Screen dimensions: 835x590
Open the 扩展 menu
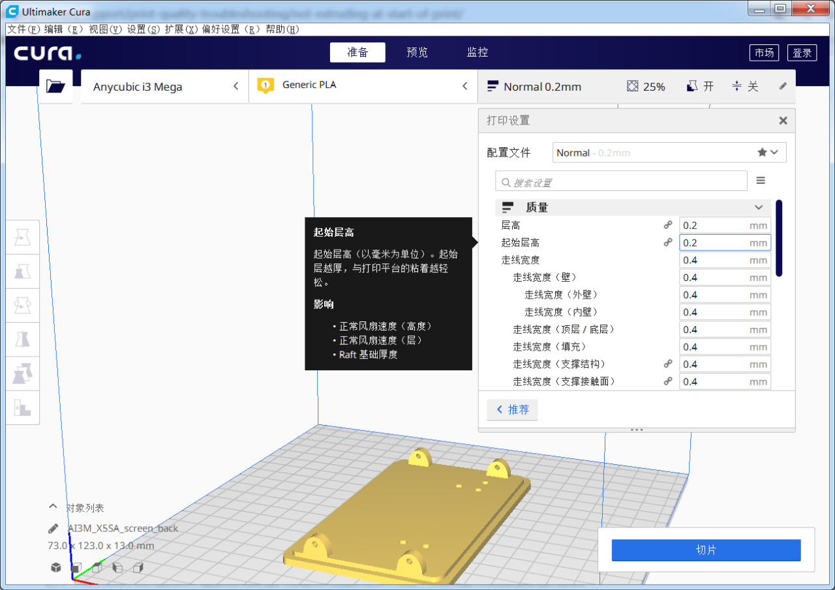click(181, 29)
